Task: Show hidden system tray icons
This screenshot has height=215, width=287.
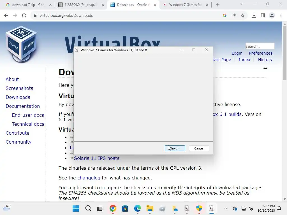Action: pyautogui.click(x=226, y=208)
